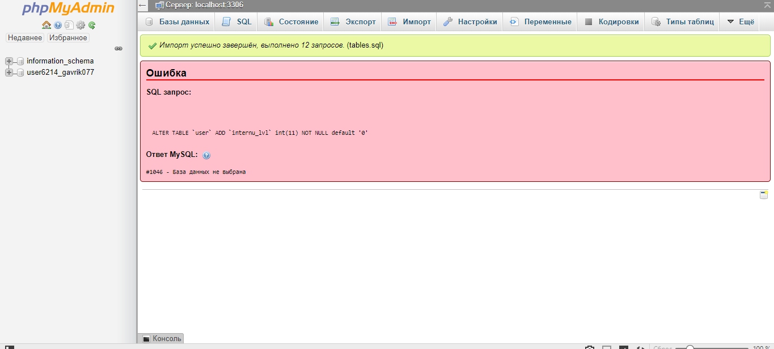This screenshot has width=774, height=349.
Task: Open the Консоль panel at the bottom
Action: [x=162, y=338]
